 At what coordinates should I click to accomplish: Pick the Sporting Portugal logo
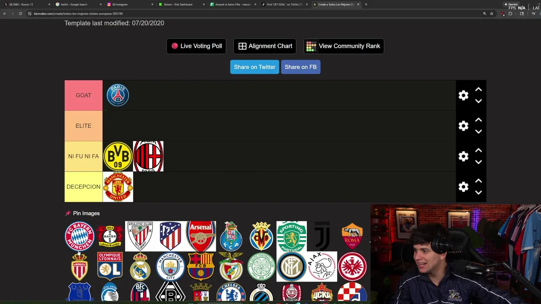tap(292, 236)
